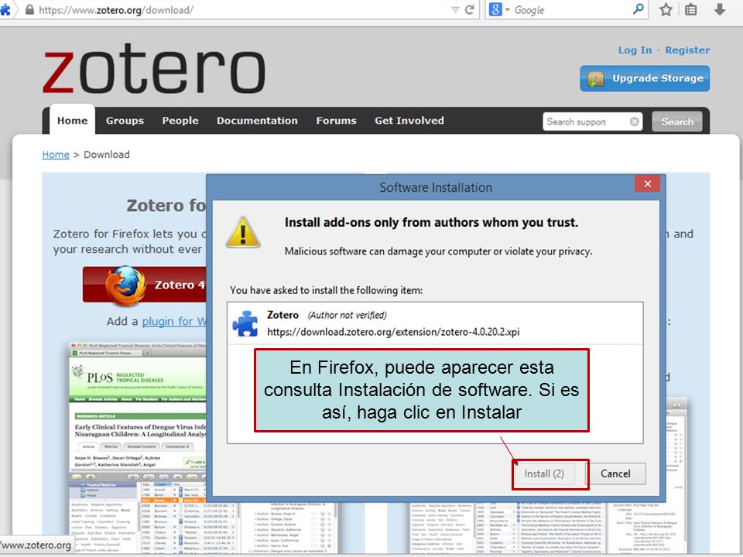Open the bookmarks list icon
This screenshot has height=557, width=743.
pyautogui.click(x=691, y=9)
